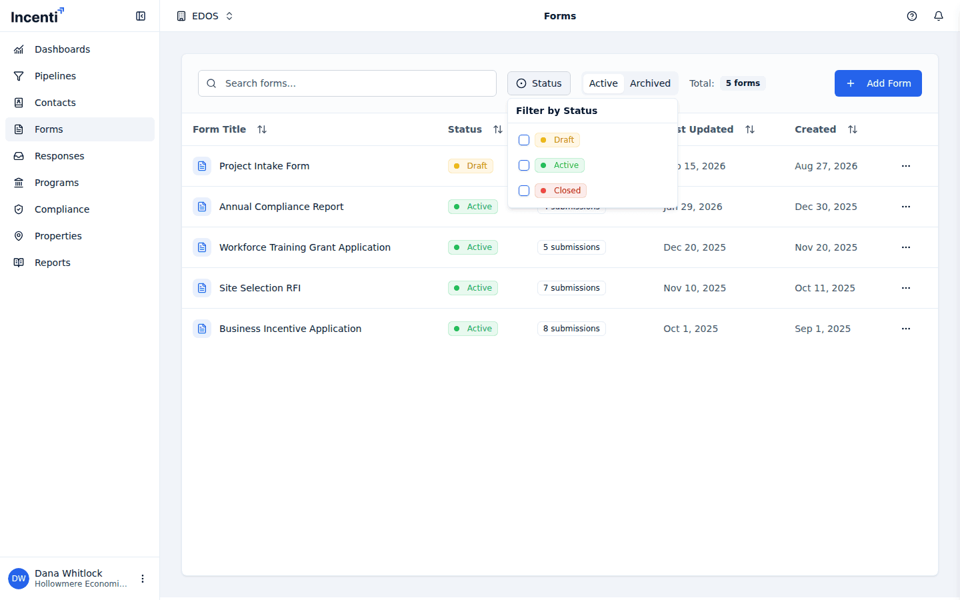
Task: Switch to the Archived tab
Action: pos(650,83)
